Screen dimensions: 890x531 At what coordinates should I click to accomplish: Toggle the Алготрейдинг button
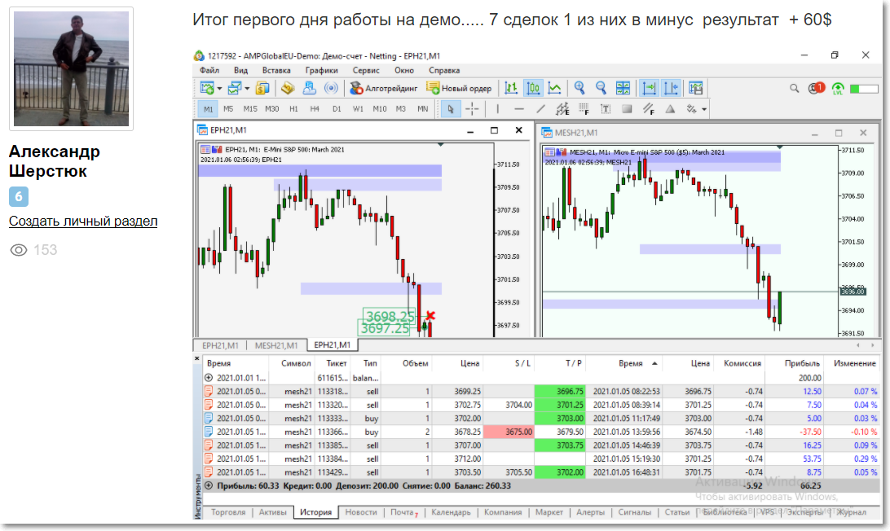coord(383,88)
